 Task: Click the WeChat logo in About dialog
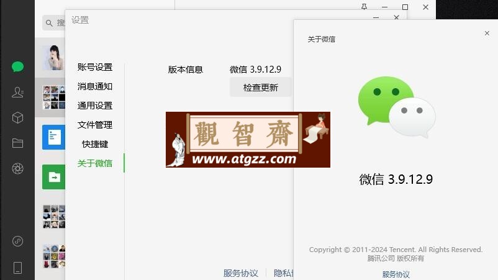pos(397,106)
